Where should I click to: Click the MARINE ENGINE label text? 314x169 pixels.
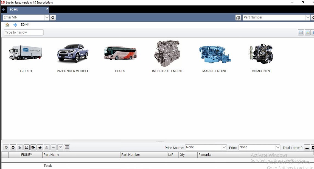pos(214,71)
